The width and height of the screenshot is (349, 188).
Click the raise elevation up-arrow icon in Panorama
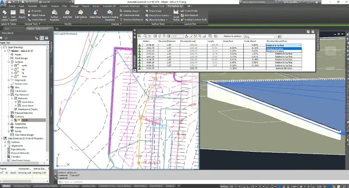point(160,36)
